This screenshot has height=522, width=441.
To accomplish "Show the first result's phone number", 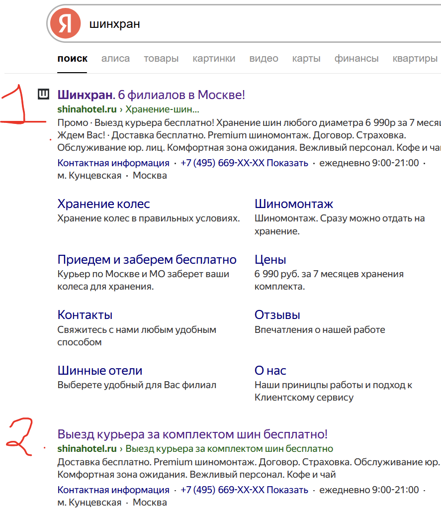I will (287, 163).
